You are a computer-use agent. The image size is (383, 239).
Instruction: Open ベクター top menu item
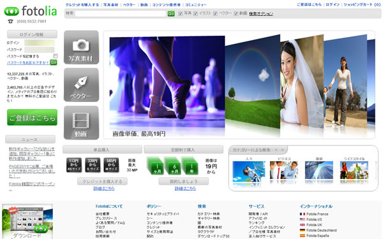pyautogui.click(x=129, y=4)
